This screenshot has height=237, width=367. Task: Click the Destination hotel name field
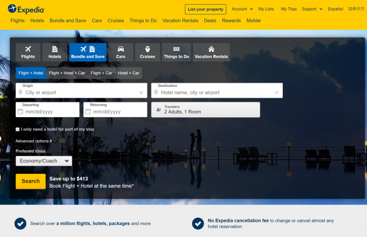pyautogui.click(x=217, y=91)
